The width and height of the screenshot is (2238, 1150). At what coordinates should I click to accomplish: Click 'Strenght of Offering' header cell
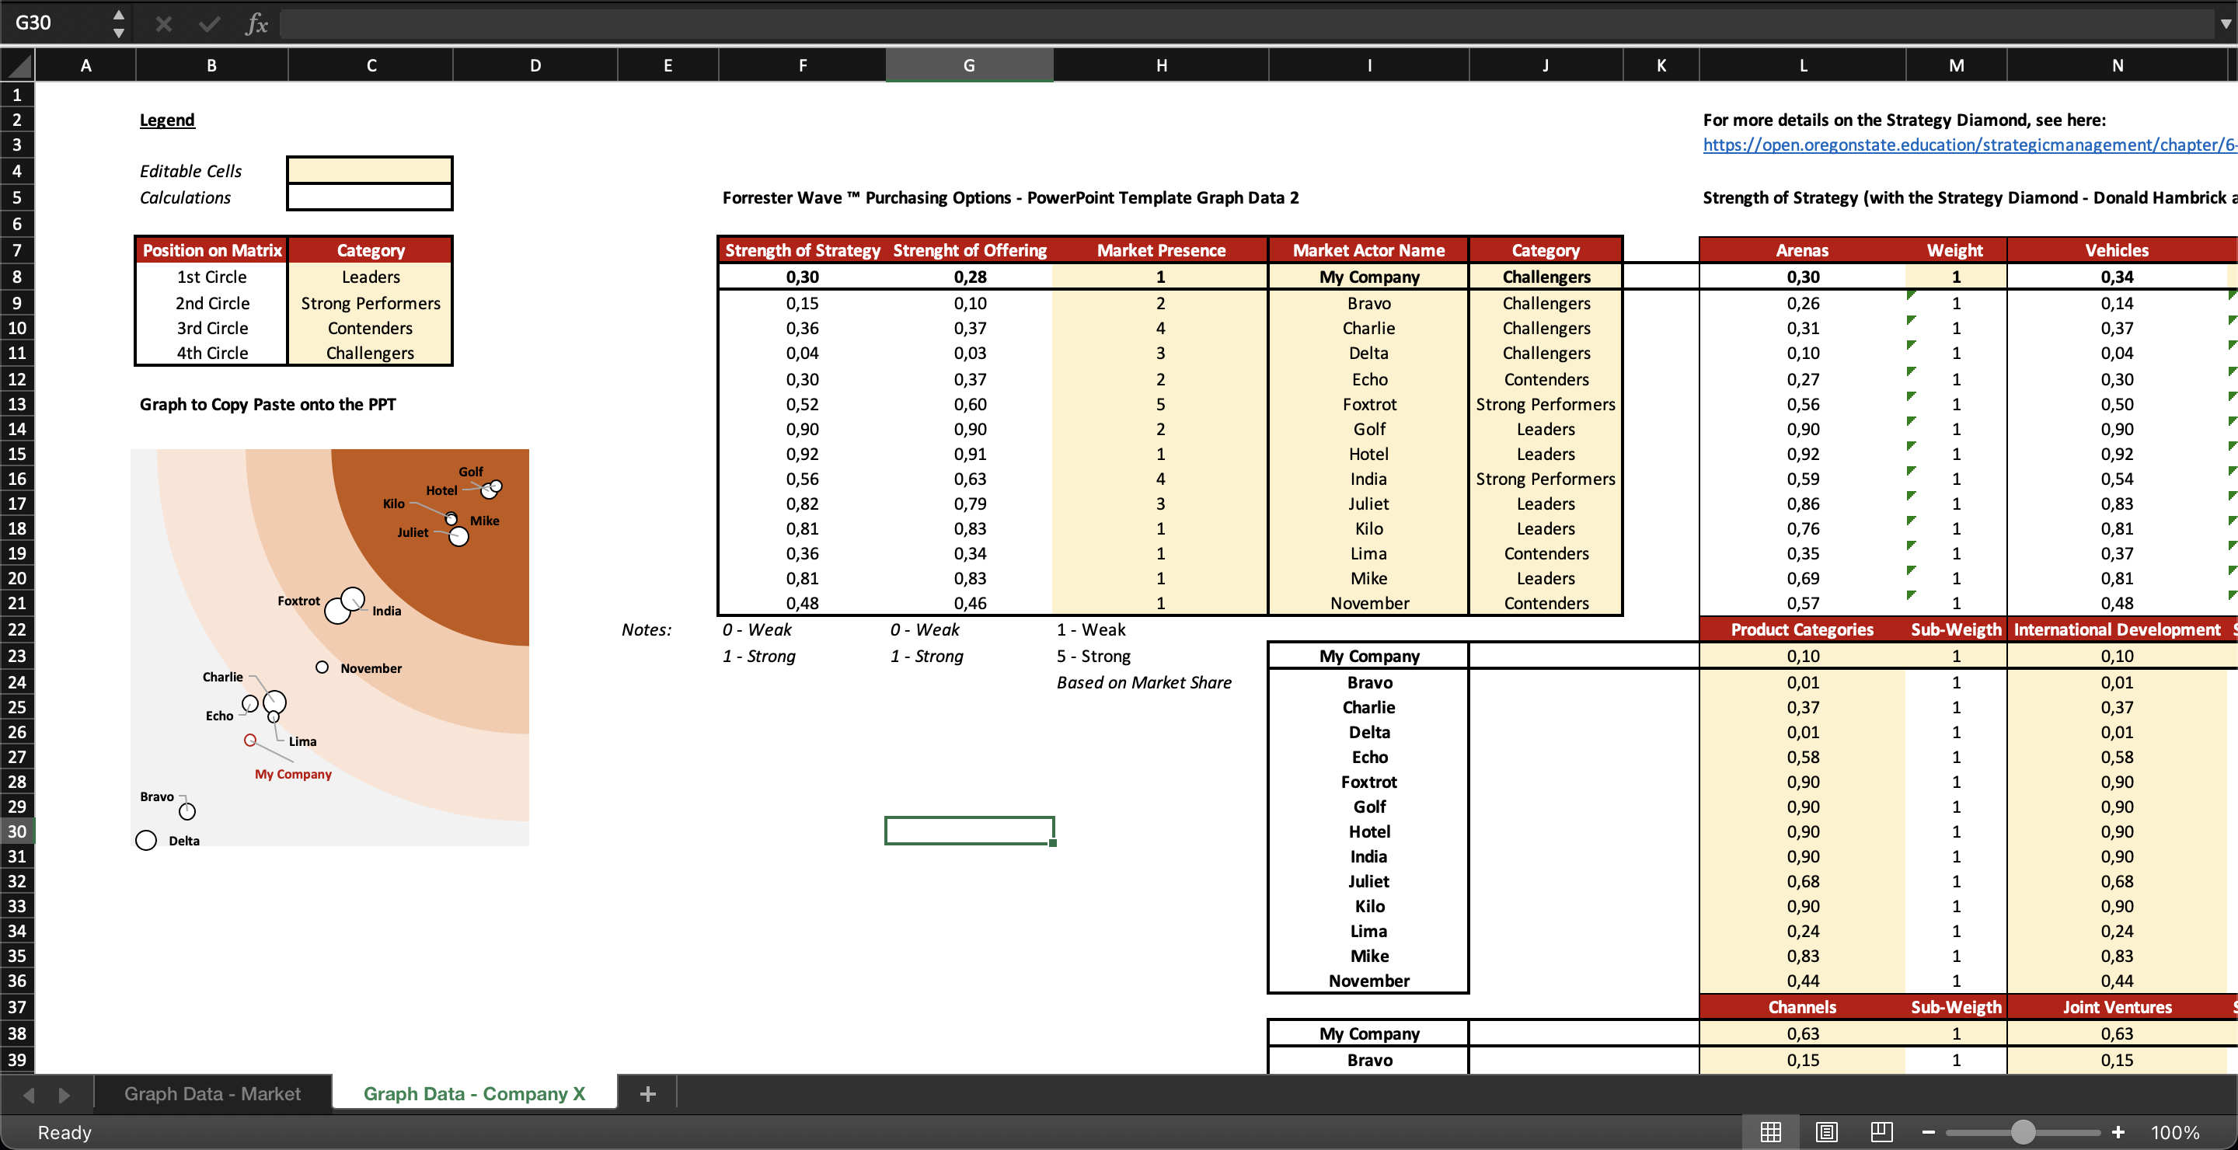point(970,250)
